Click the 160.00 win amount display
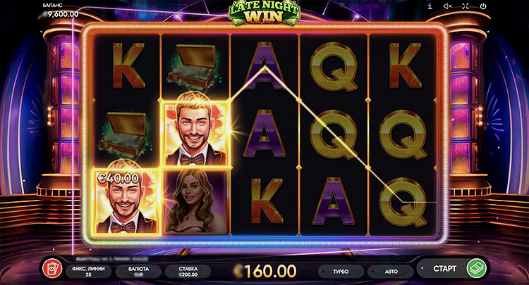The height and width of the screenshot is (285, 529). point(266,271)
